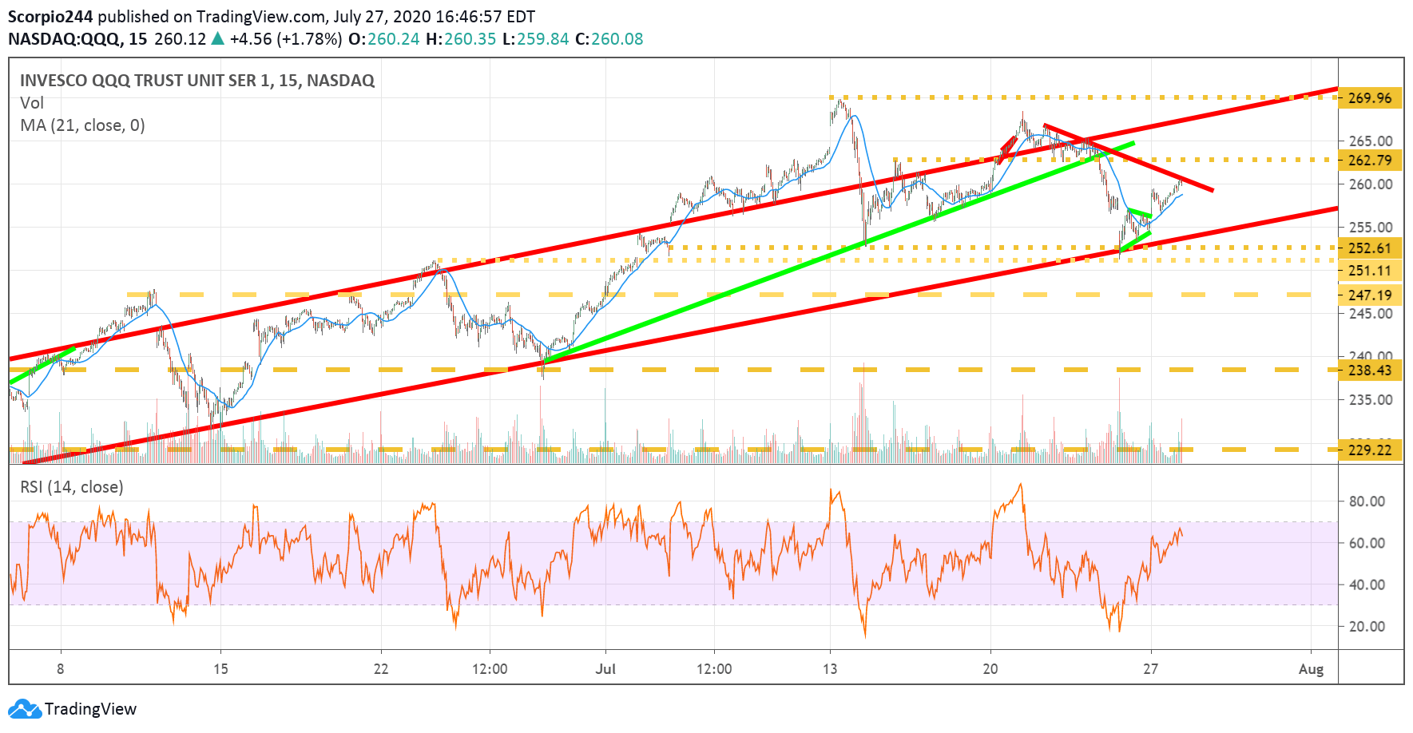
Task: Click the RSI 80.00 axis value
Action: [1367, 501]
